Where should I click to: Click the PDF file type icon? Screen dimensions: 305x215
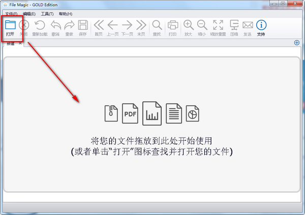coord(130,113)
